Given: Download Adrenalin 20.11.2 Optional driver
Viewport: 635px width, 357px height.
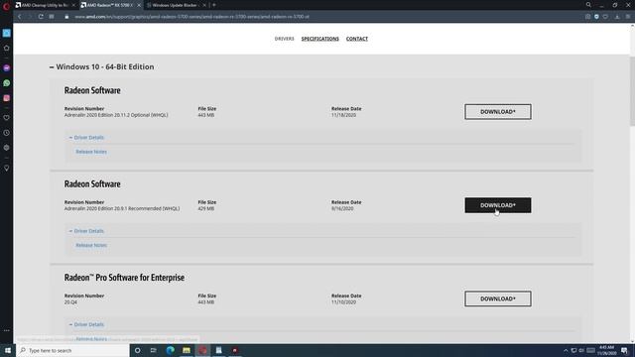Looking at the screenshot, I should 498,112.
